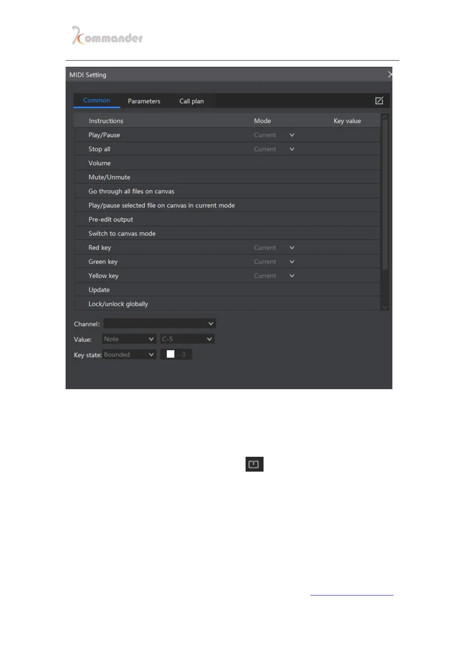Expand the Yellow key mode dropdown
This screenshot has width=465, height=658.
pyautogui.click(x=292, y=276)
